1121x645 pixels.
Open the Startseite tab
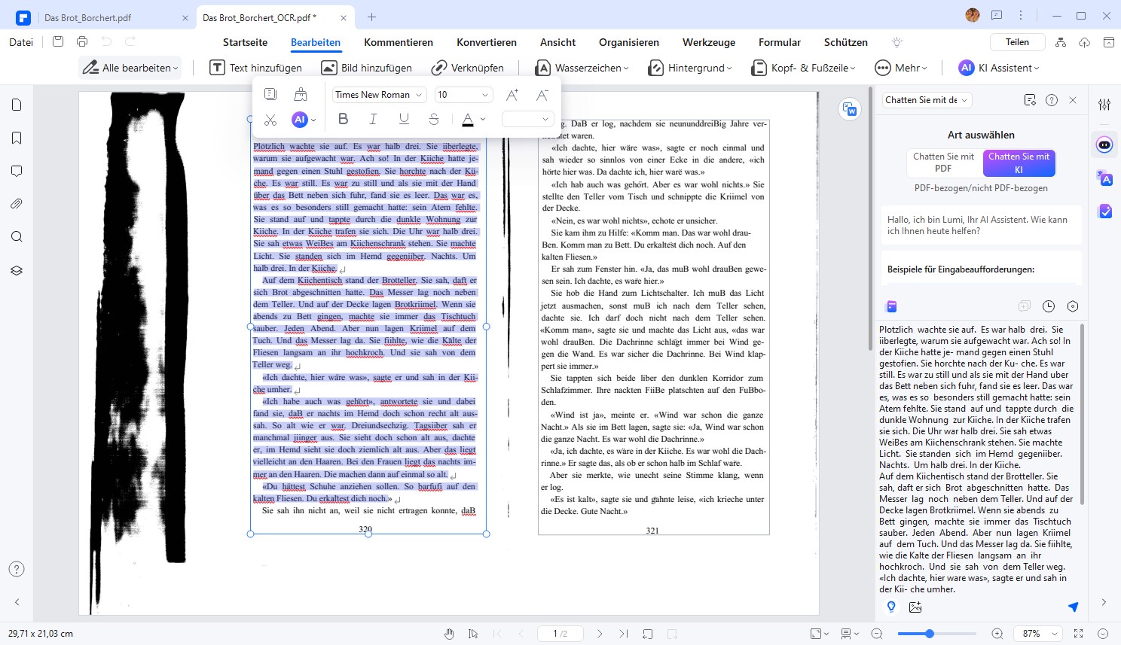click(x=245, y=42)
